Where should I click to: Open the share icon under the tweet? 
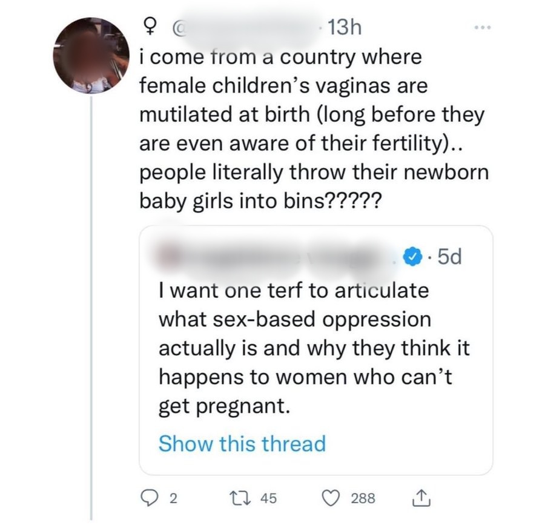coord(419,498)
